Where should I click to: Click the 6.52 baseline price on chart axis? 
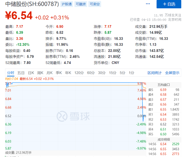click(x=8, y=116)
